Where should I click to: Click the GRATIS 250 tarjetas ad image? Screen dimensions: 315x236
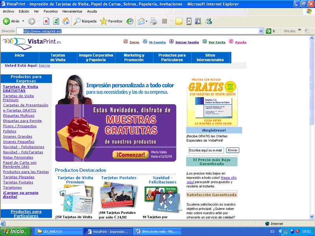pos(212,102)
